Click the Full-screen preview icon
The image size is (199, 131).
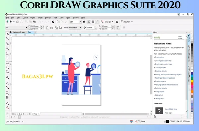84,22
